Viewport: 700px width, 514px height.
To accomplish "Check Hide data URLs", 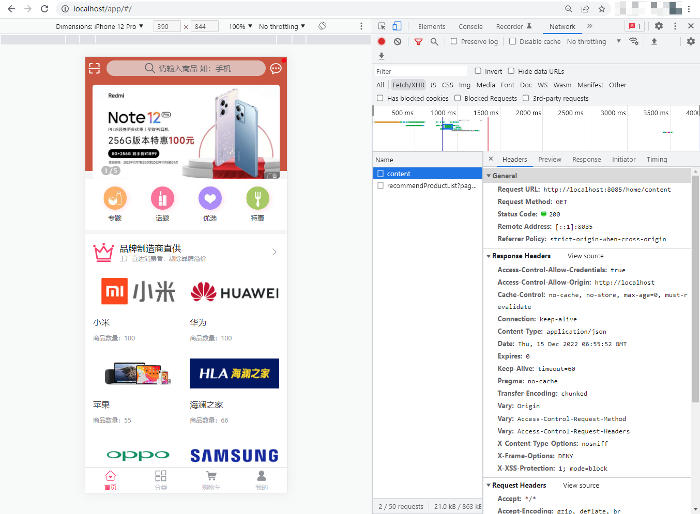I will click(511, 71).
